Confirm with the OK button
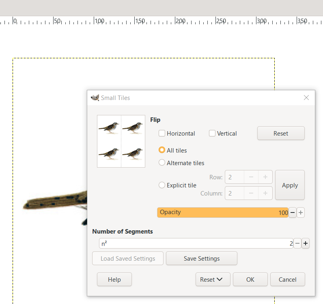The height and width of the screenshot is (304, 323). click(x=250, y=280)
